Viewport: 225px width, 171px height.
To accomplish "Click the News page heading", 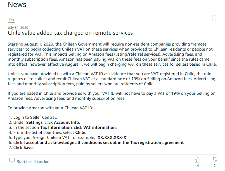I will (17, 4).
